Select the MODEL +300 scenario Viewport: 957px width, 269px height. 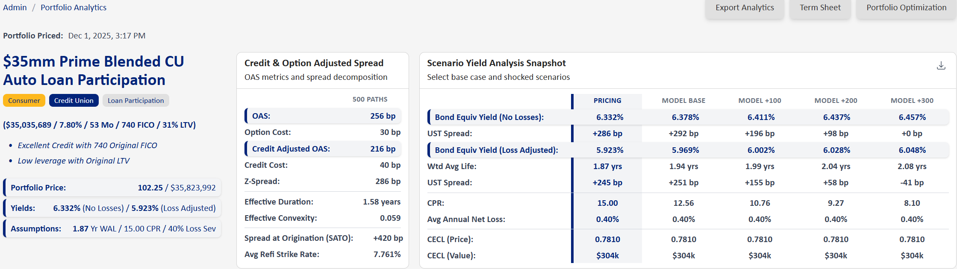(913, 101)
